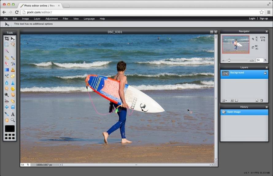Viewport: 273px width, 176px height.
Task: Select the yellow Sponge tool
Action: click(x=13, y=89)
